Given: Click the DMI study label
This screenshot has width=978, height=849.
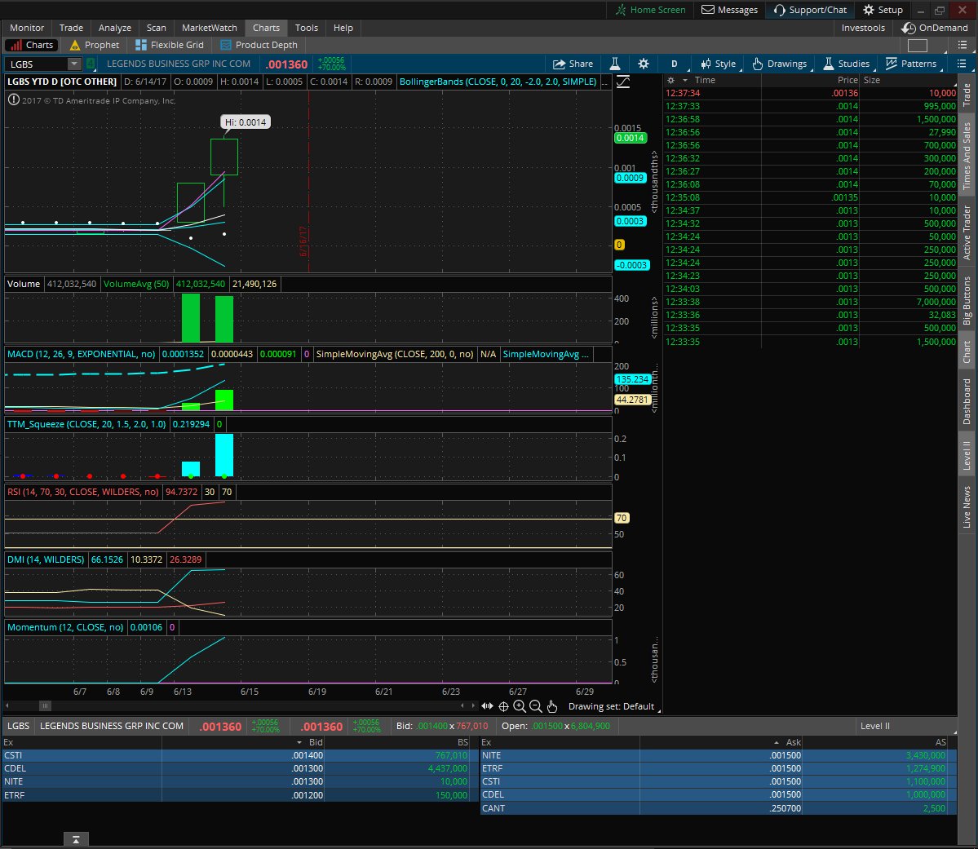Looking at the screenshot, I should click(46, 559).
